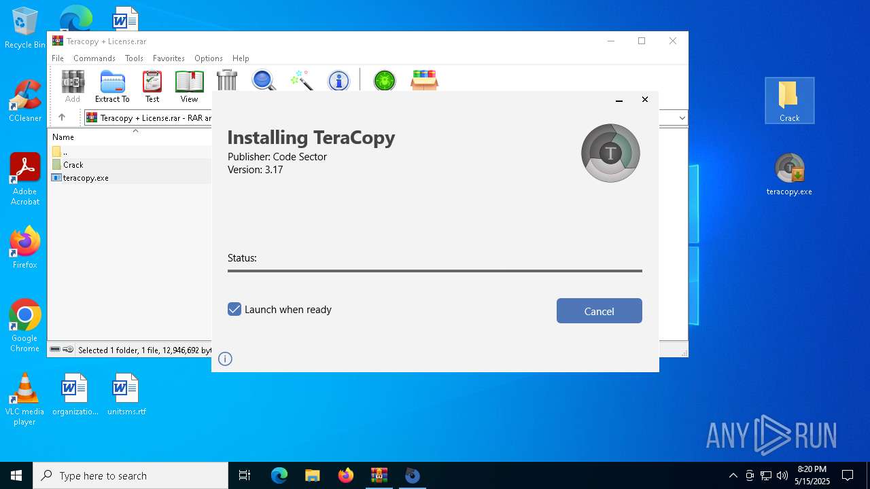Go up one folder arrow in WinRAR
870x489 pixels.
[x=62, y=117]
